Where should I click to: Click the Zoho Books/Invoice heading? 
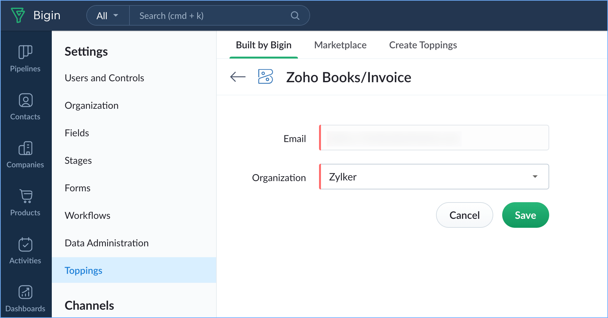[348, 77]
